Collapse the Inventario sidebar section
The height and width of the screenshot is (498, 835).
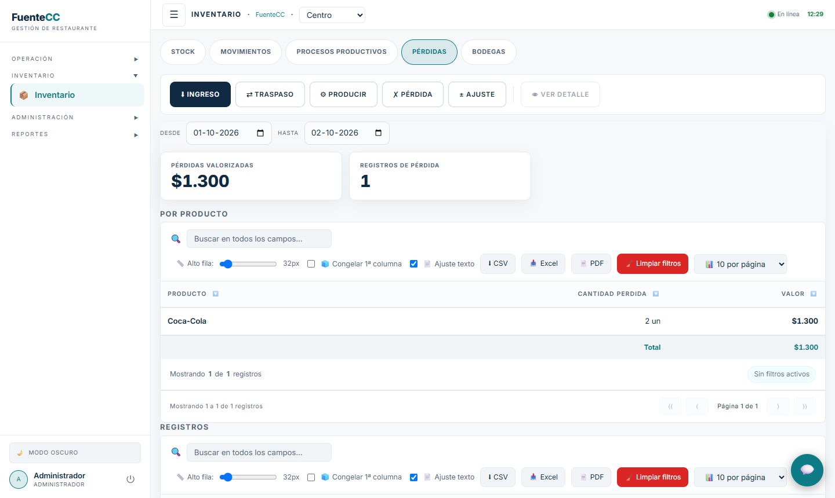(75, 76)
